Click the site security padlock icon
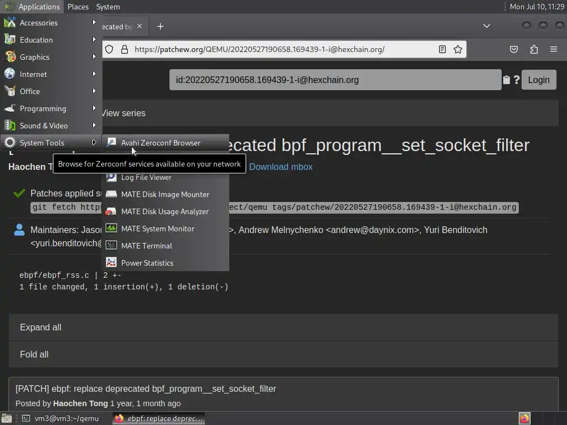The image size is (567, 425). click(x=125, y=49)
